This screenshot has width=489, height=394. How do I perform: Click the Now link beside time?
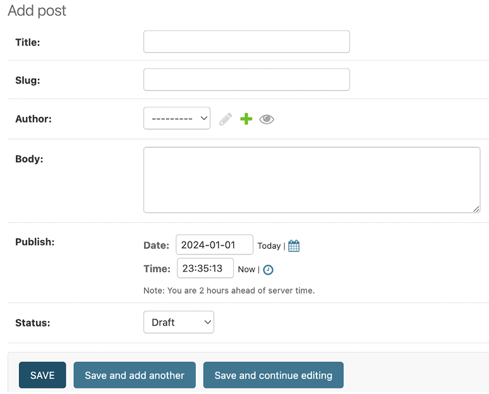tap(246, 270)
